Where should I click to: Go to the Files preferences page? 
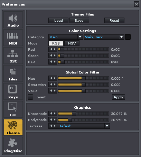(13, 74)
